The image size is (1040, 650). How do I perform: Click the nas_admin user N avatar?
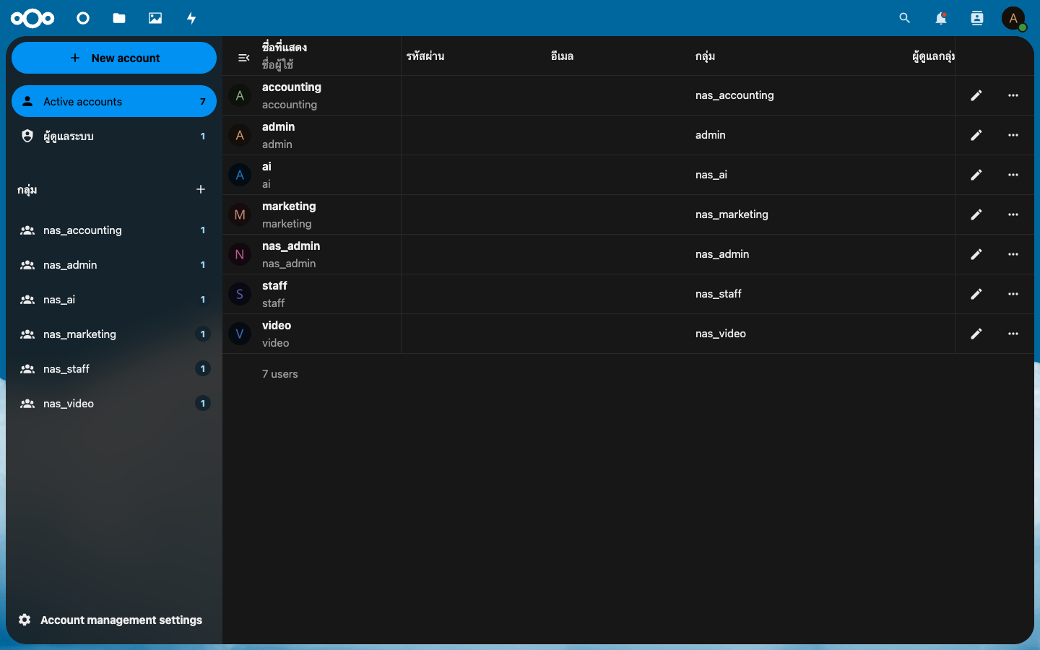coord(240,254)
